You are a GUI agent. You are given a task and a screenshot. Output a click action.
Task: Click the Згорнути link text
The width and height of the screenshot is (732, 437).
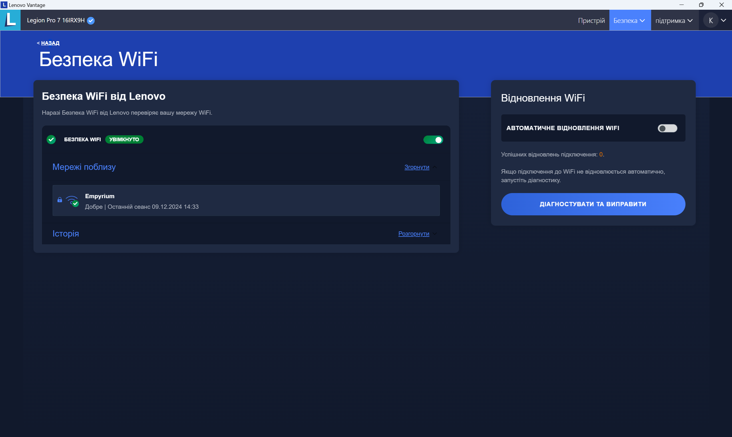point(417,167)
